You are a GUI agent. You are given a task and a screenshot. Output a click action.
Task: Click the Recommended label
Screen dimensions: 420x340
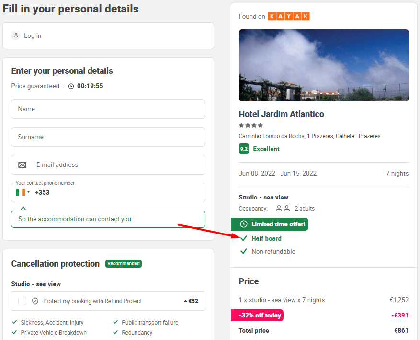[x=124, y=264]
